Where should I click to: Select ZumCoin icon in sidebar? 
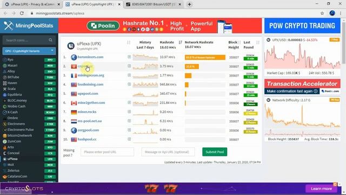coord(5,141)
